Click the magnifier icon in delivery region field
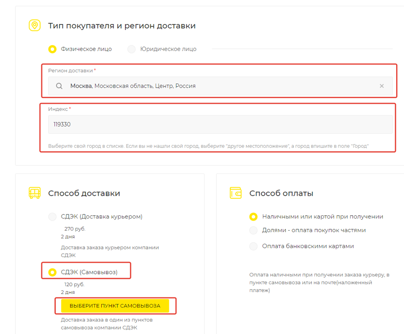The image size is (404, 334). coord(59,86)
